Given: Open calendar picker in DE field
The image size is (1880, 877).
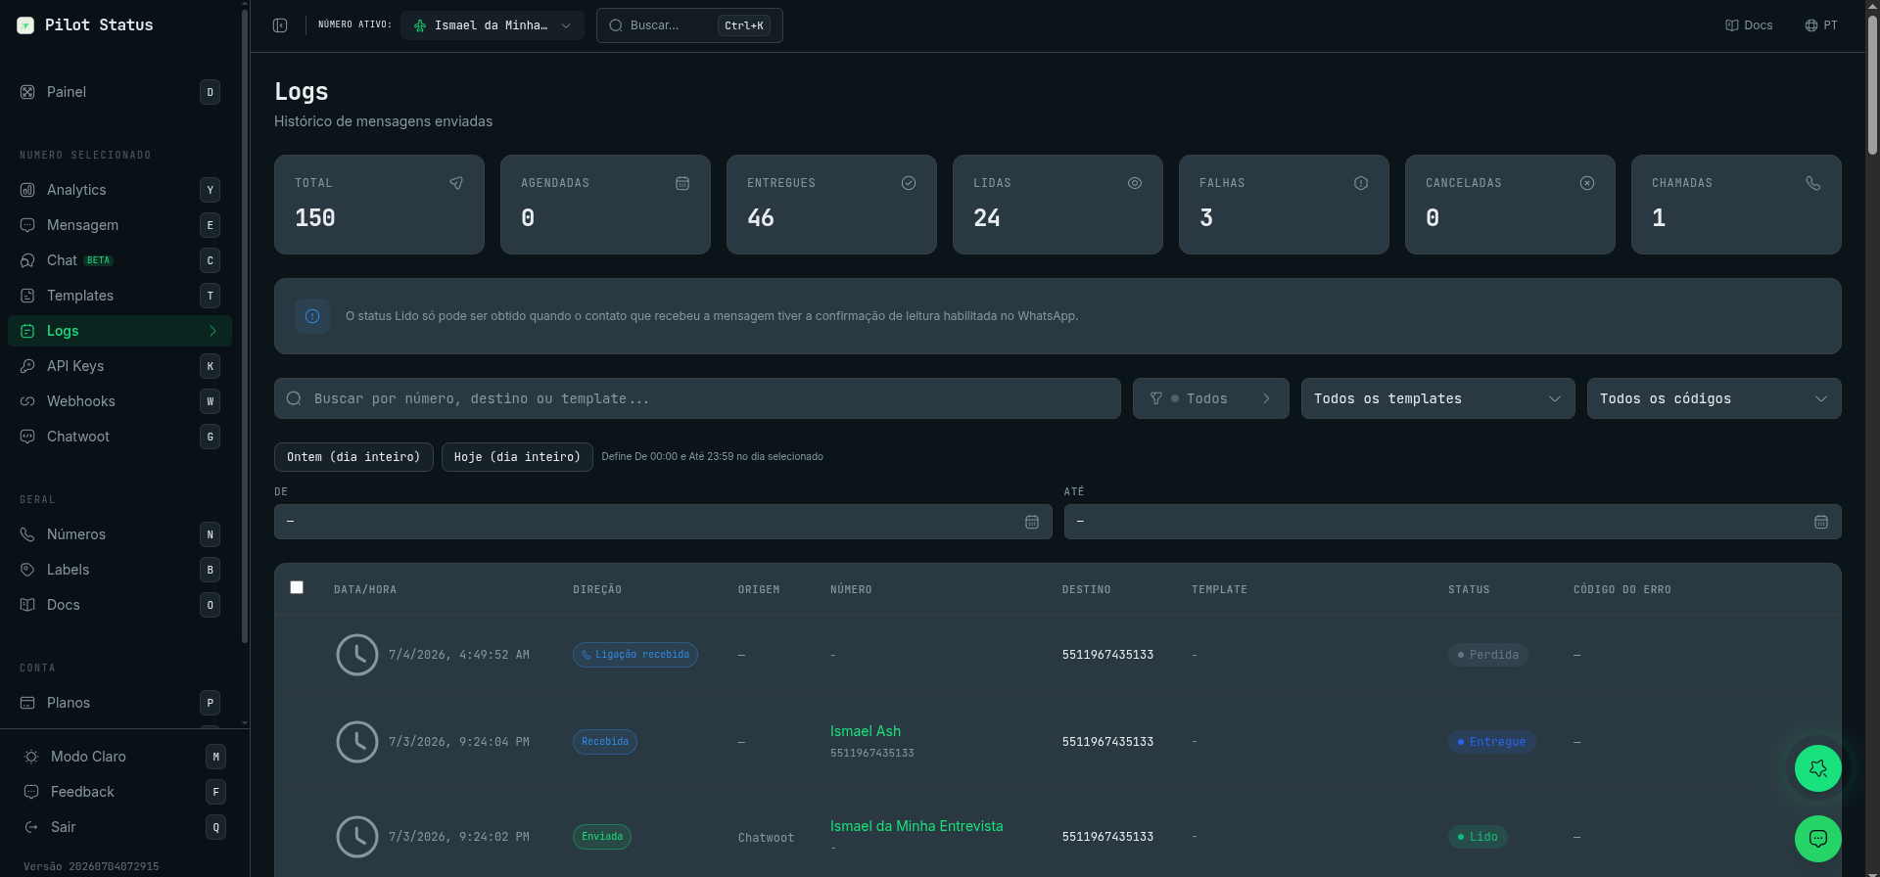Looking at the screenshot, I should pos(1032,522).
